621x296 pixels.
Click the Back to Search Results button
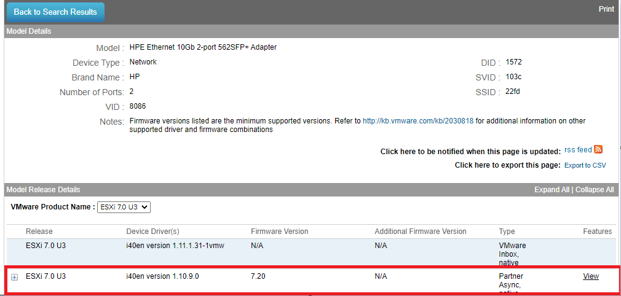click(x=55, y=12)
